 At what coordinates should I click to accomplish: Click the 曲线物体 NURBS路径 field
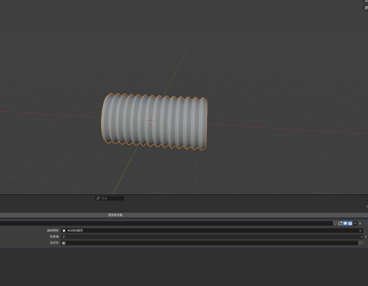[212, 231]
